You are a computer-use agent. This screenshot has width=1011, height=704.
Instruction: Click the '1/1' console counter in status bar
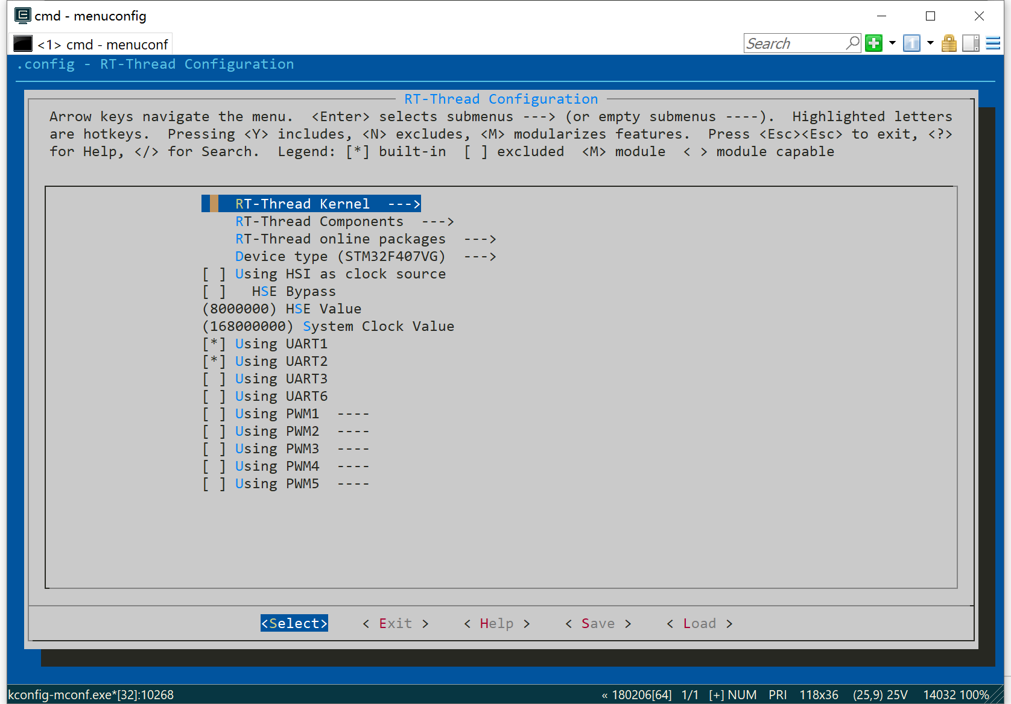[x=690, y=695]
